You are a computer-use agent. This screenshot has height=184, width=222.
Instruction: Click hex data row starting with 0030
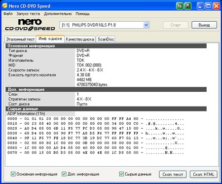tap(96, 133)
